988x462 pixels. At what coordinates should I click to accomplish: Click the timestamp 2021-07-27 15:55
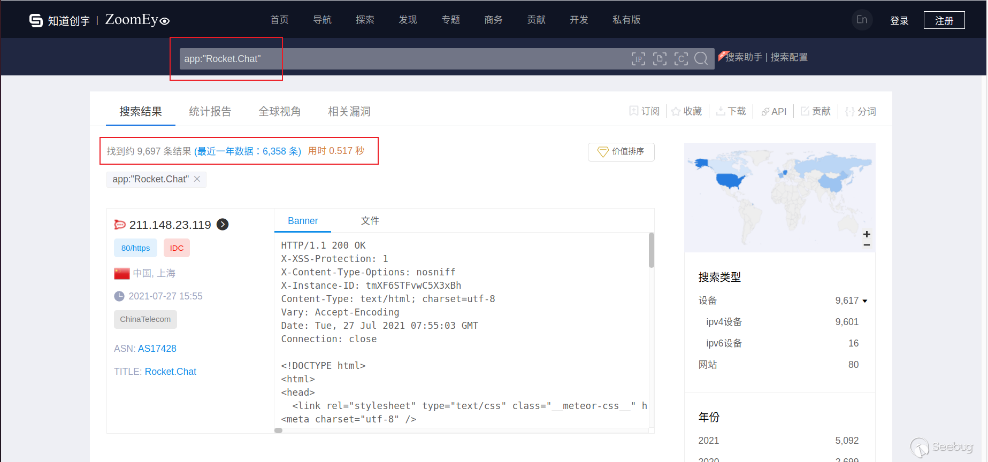pyautogui.click(x=165, y=296)
